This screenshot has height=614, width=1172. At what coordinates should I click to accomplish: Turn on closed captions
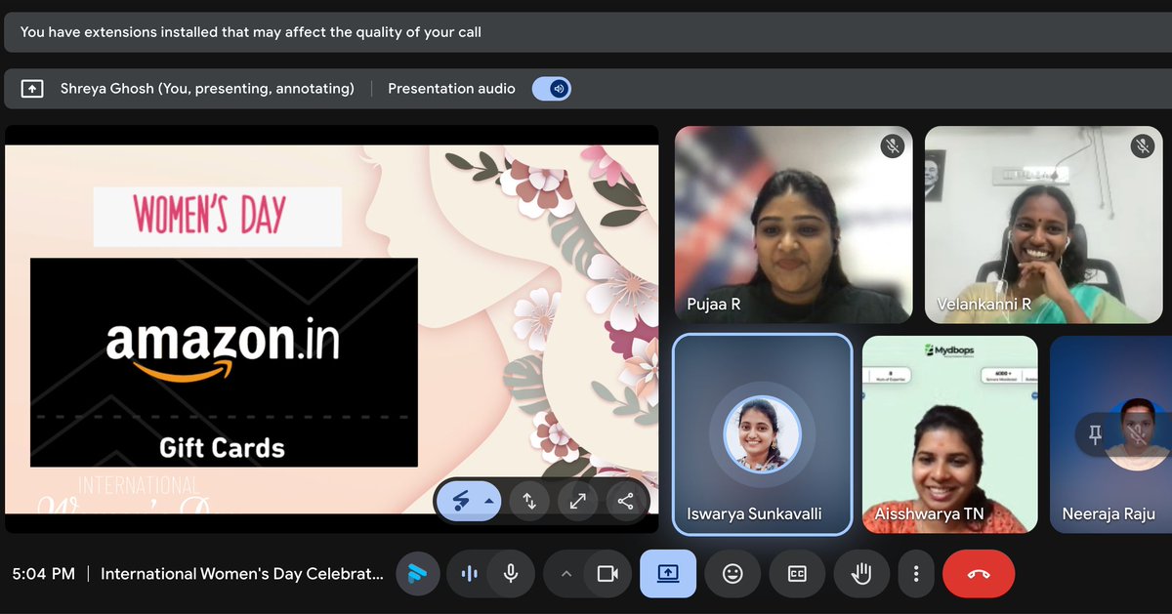[797, 574]
